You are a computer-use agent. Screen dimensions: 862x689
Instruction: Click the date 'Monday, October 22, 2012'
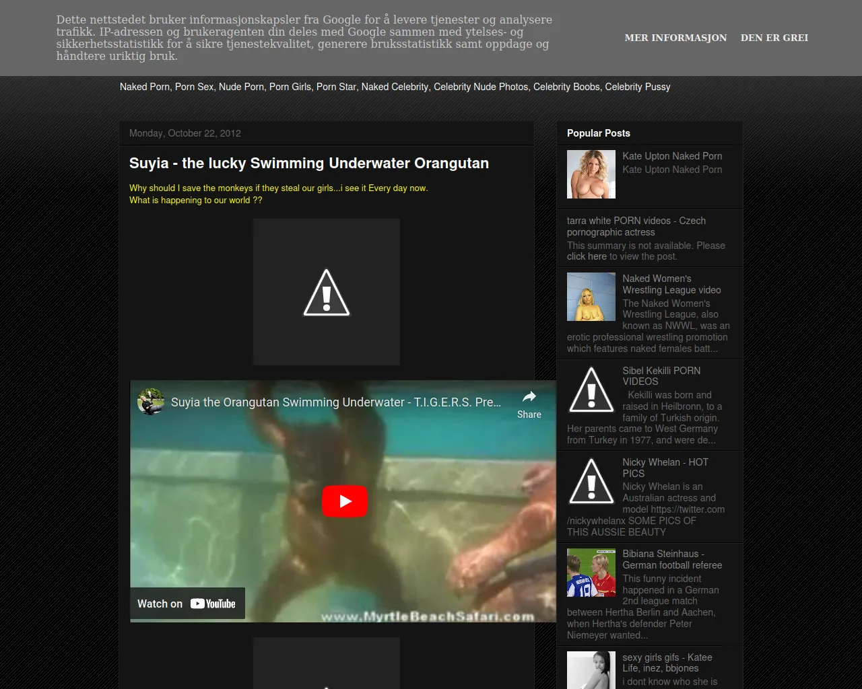(x=185, y=133)
